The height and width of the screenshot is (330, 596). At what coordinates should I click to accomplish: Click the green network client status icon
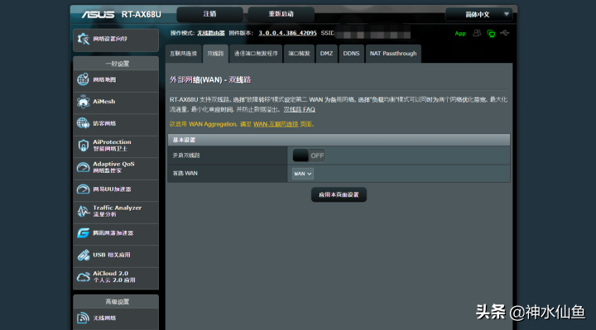(x=491, y=33)
